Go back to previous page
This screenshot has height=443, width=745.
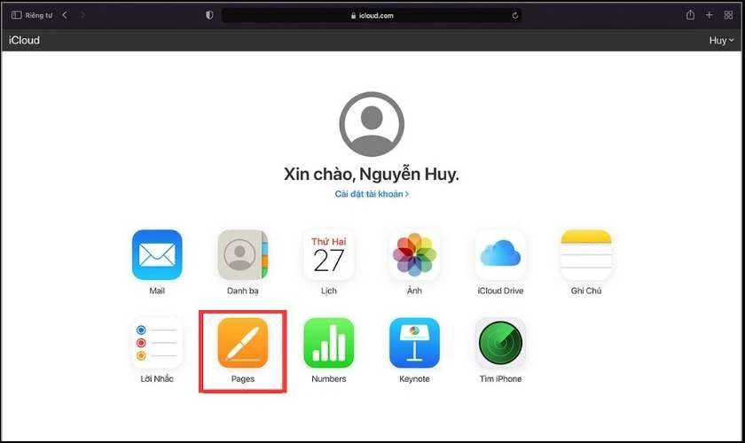click(x=65, y=15)
